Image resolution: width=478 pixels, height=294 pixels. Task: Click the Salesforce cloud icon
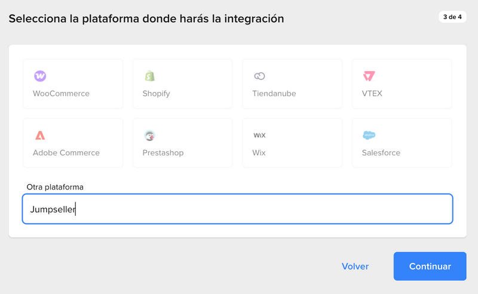coord(369,135)
